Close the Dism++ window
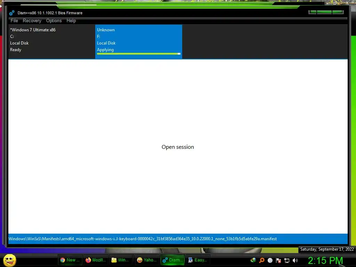The image size is (356, 267). (x=347, y=3)
